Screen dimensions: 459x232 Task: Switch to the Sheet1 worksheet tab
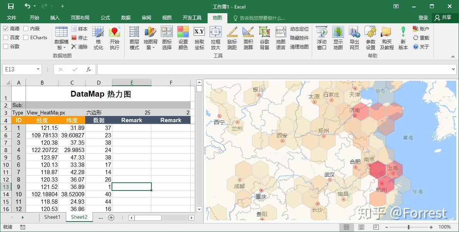pyautogui.click(x=52, y=218)
